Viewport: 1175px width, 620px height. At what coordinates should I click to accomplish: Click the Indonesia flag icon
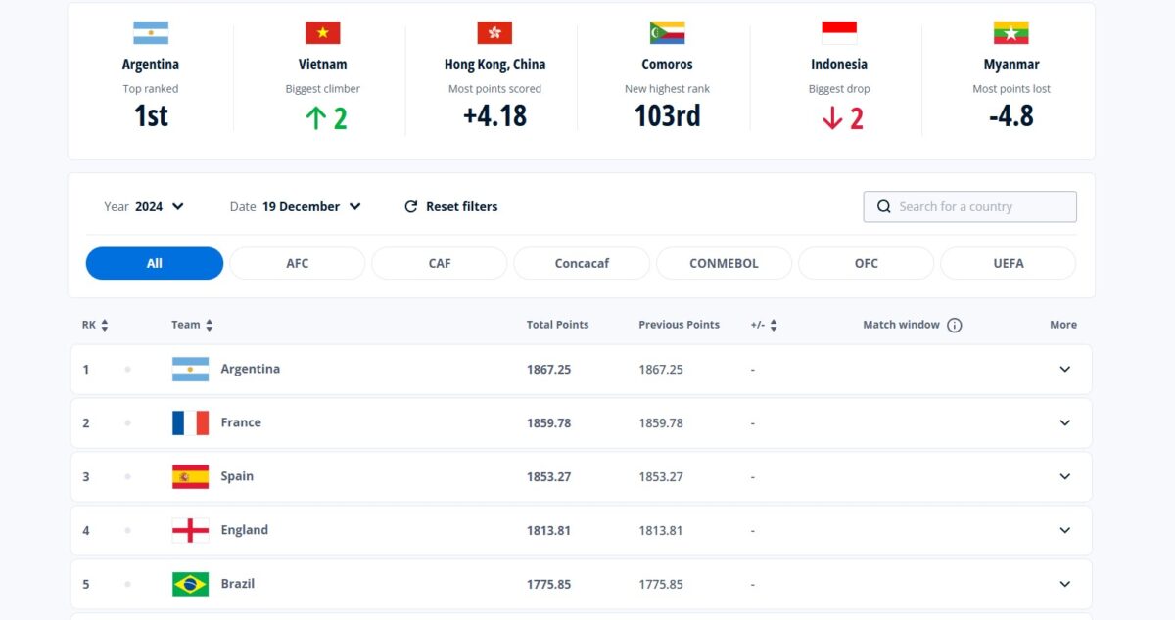click(x=839, y=33)
